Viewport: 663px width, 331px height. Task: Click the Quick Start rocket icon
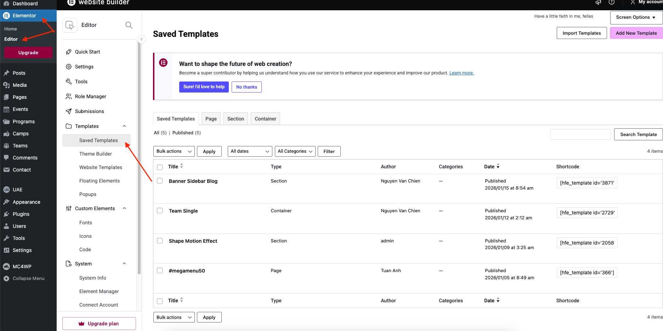(69, 52)
